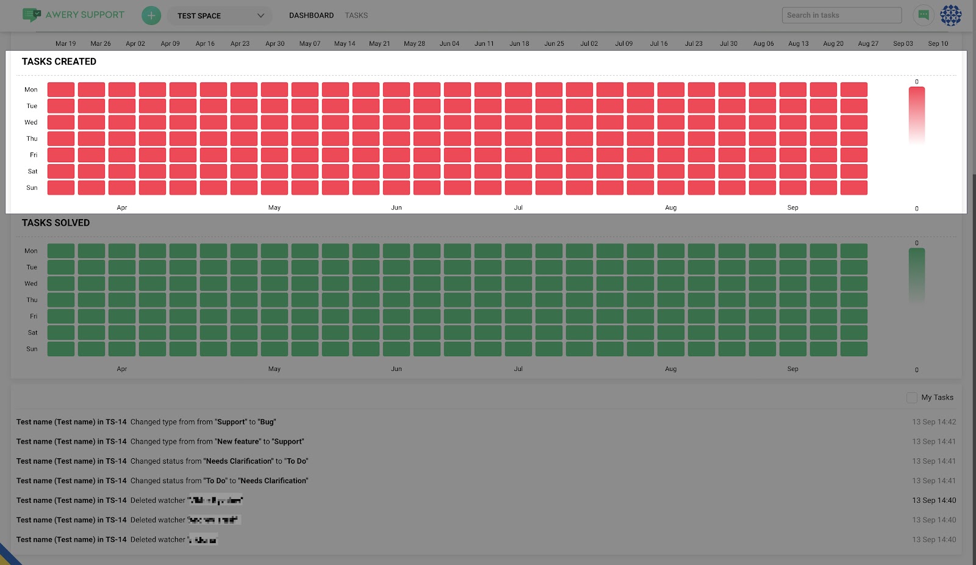Screen dimensions: 976x565
Task: Open the chat messages icon in header
Action: 923,15
